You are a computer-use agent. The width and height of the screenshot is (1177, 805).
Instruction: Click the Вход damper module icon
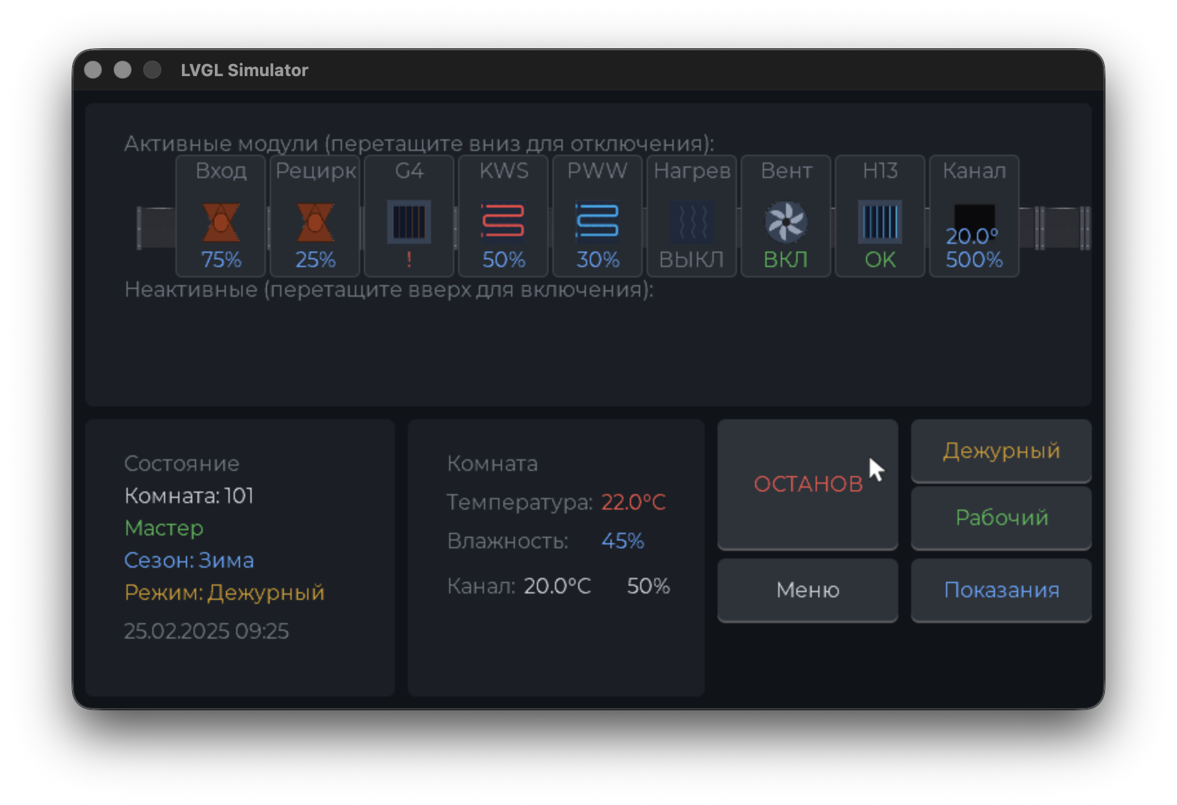coord(221,222)
